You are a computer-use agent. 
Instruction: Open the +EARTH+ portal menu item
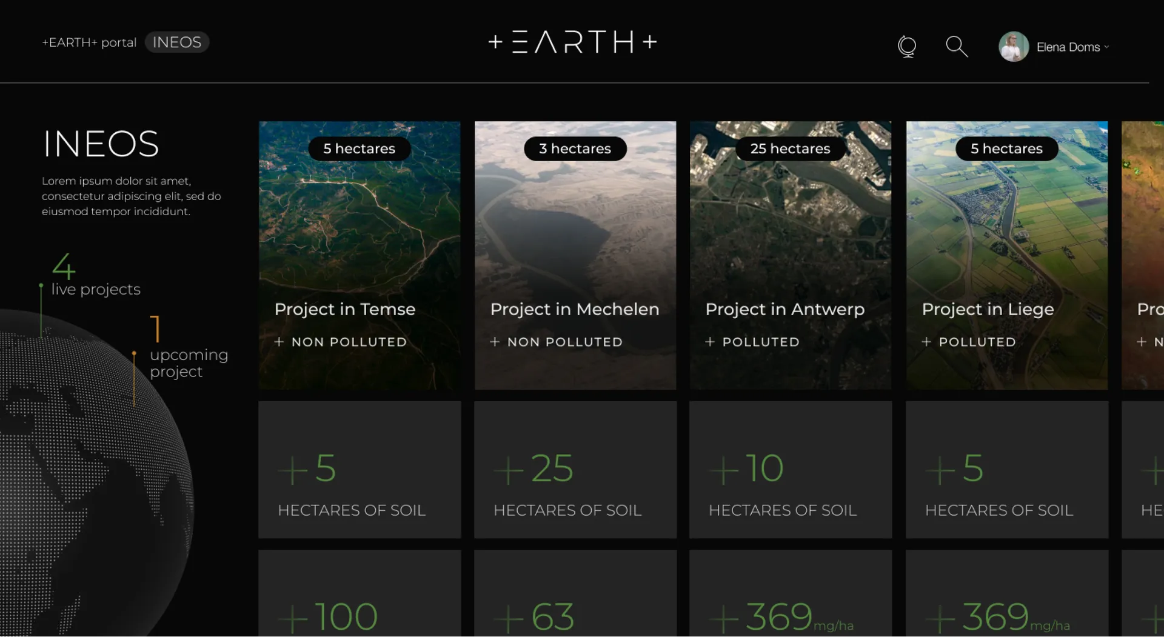(89, 42)
